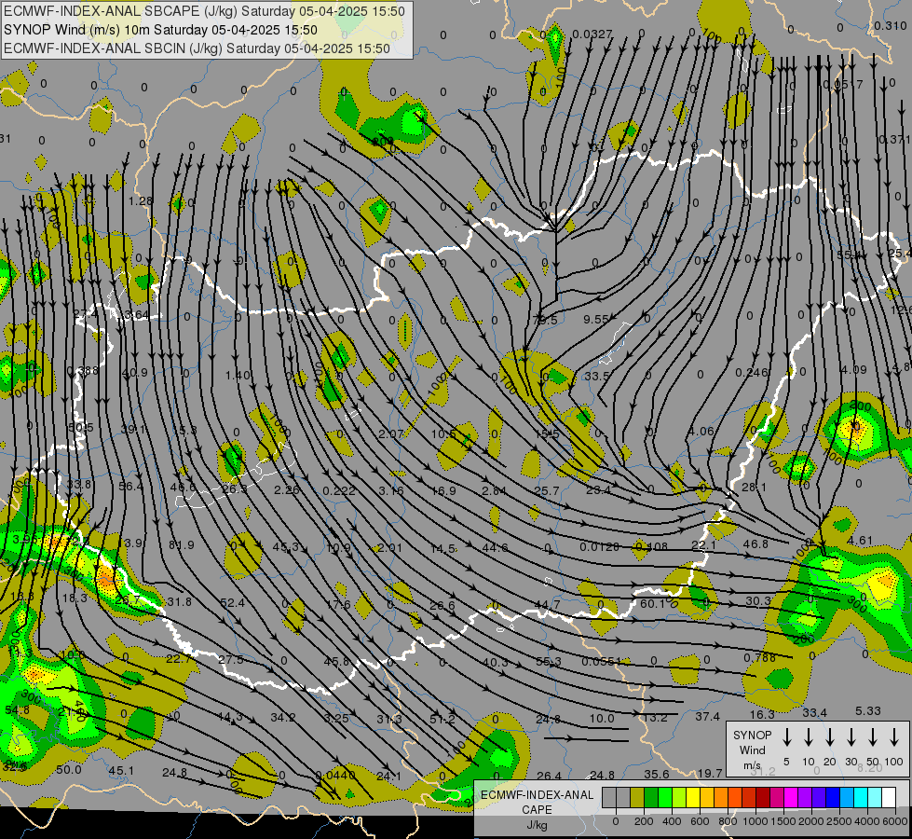The height and width of the screenshot is (839, 912).
Task: Click the map value 0.788
Action: 759,658
